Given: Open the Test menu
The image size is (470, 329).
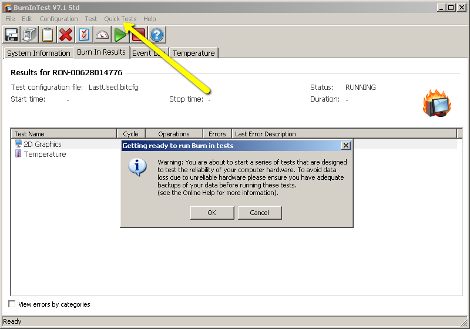Looking at the screenshot, I should point(91,19).
